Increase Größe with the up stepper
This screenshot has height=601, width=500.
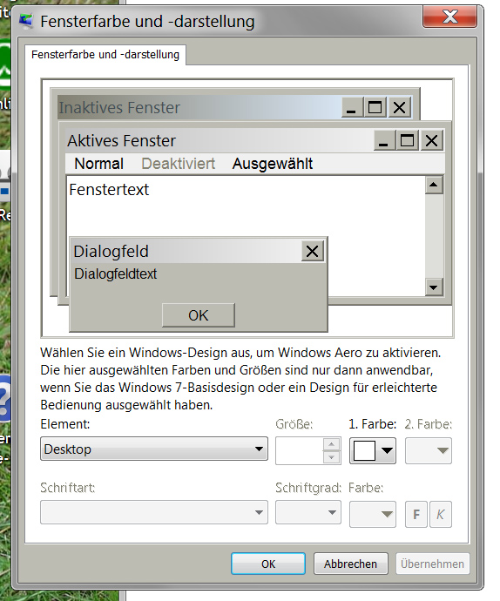coord(332,444)
